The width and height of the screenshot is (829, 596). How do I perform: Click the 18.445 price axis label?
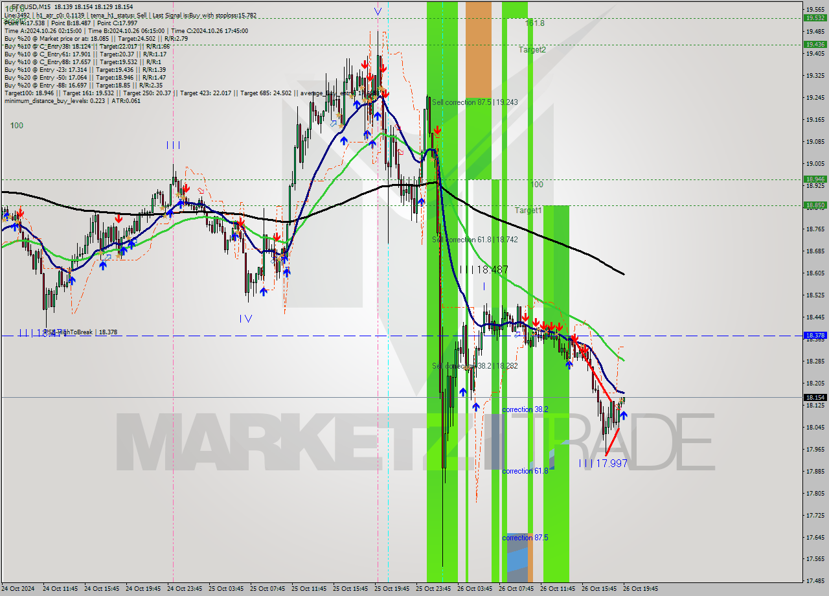click(815, 317)
